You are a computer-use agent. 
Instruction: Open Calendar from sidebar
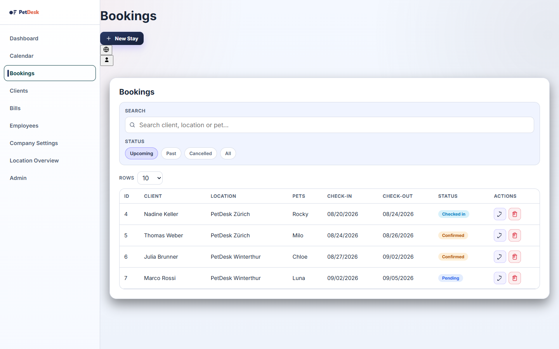pyautogui.click(x=50, y=56)
